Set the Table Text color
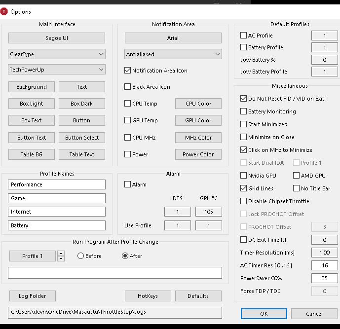340x329 pixels. 82,154
